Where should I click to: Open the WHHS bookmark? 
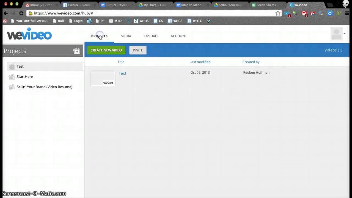click(x=141, y=21)
